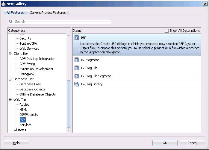
Task: Select the Swing/AWT category
Action: [28, 74]
